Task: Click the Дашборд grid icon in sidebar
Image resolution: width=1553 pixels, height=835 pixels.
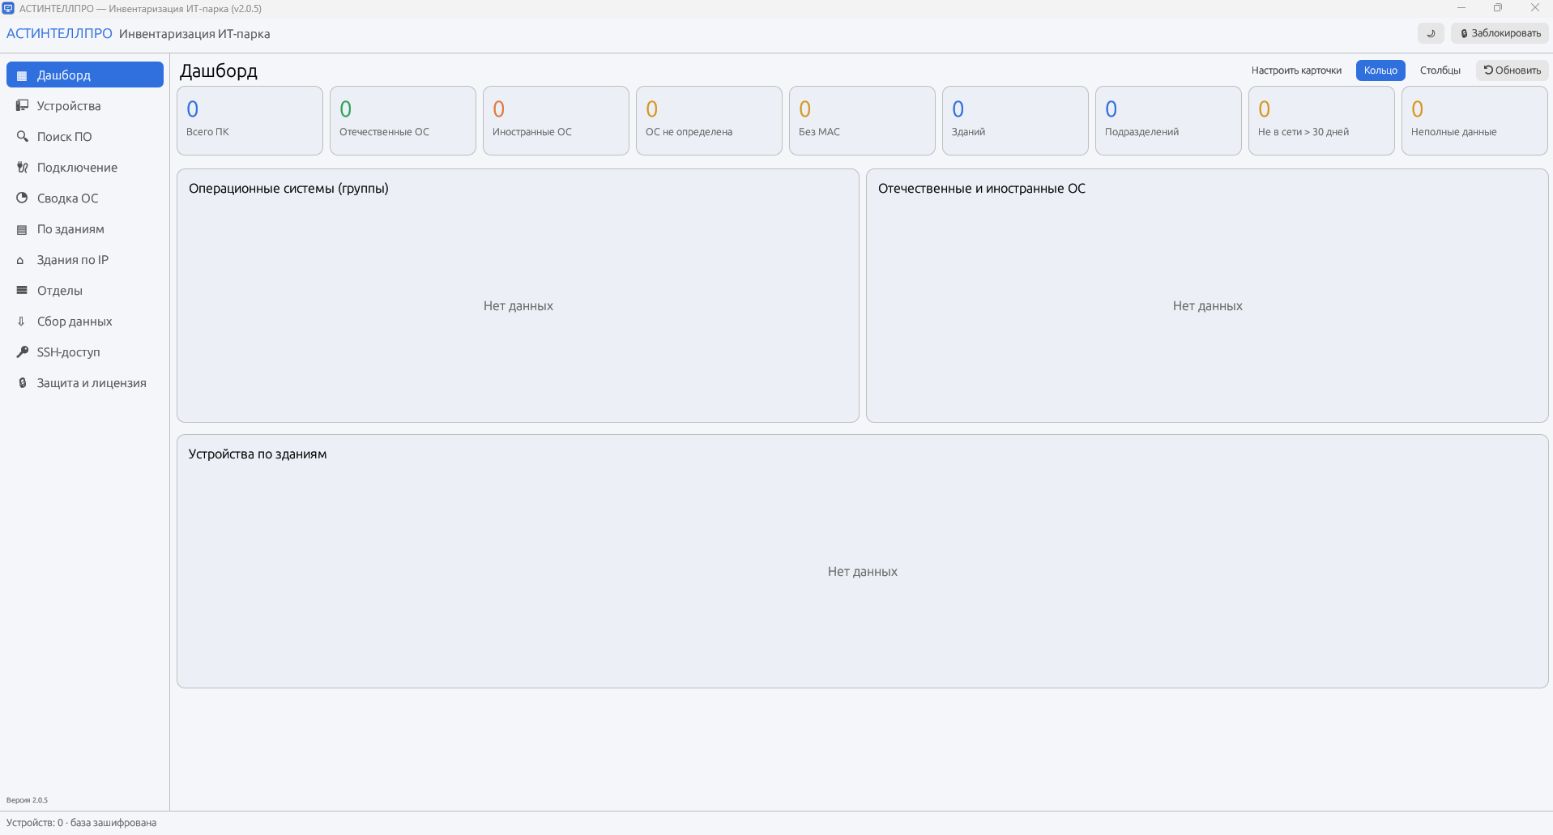Action: tap(22, 75)
